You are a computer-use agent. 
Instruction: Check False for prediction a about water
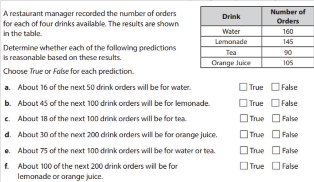[276, 87]
